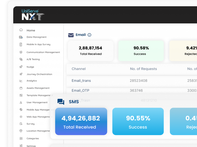Click the Email info icon
This screenshot has width=197, height=147.
pos(89,35)
